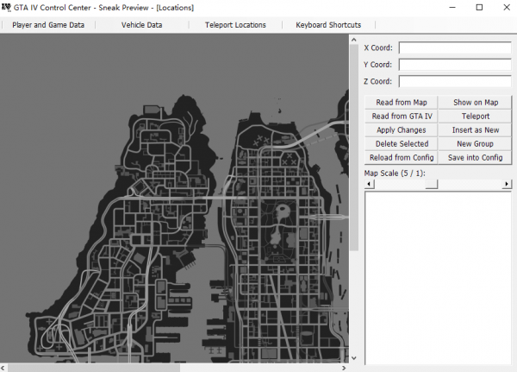
Task: Click Apply Changes
Action: tap(402, 130)
